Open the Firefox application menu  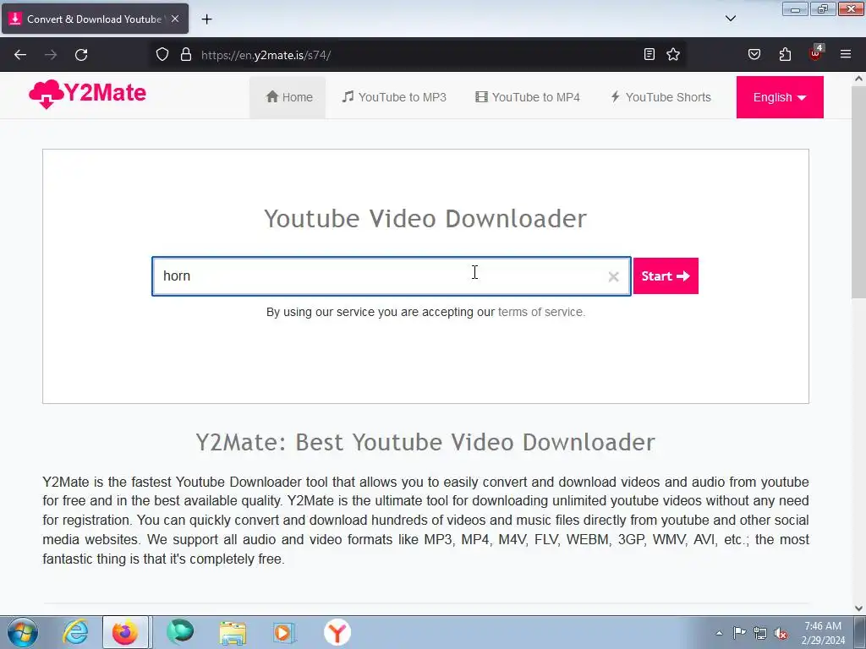pyautogui.click(x=846, y=54)
